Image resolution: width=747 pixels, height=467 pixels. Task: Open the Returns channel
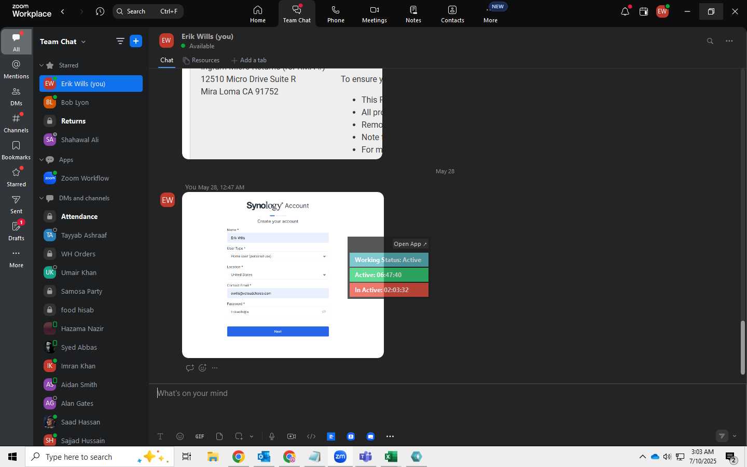[x=91, y=121]
